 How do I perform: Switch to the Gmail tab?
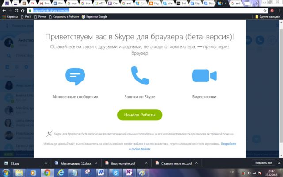[x=44, y=4]
